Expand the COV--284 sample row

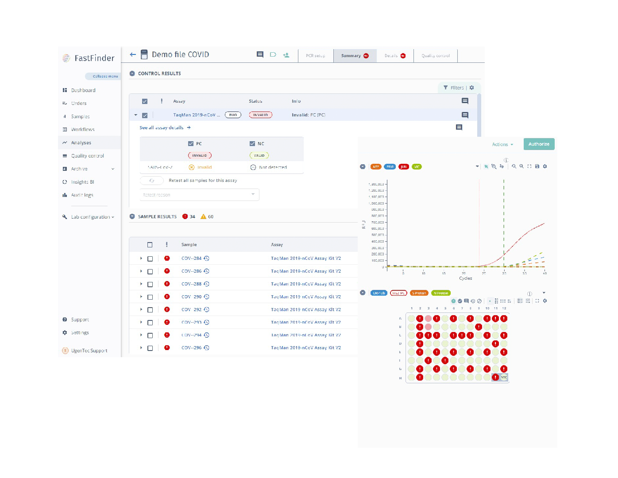[141, 258]
